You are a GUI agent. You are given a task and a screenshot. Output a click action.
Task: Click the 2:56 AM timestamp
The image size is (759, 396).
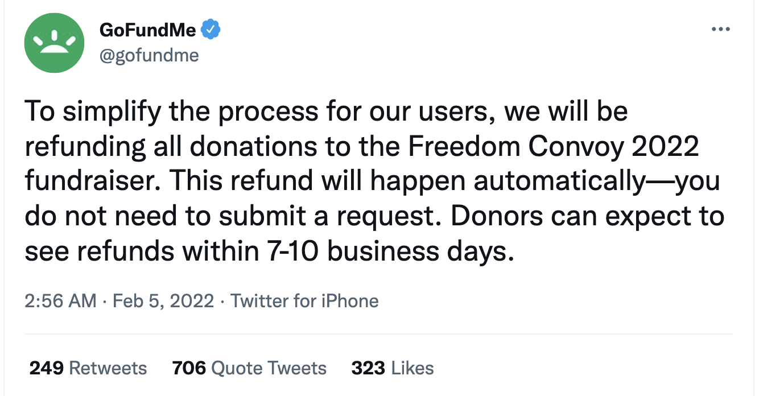point(60,300)
